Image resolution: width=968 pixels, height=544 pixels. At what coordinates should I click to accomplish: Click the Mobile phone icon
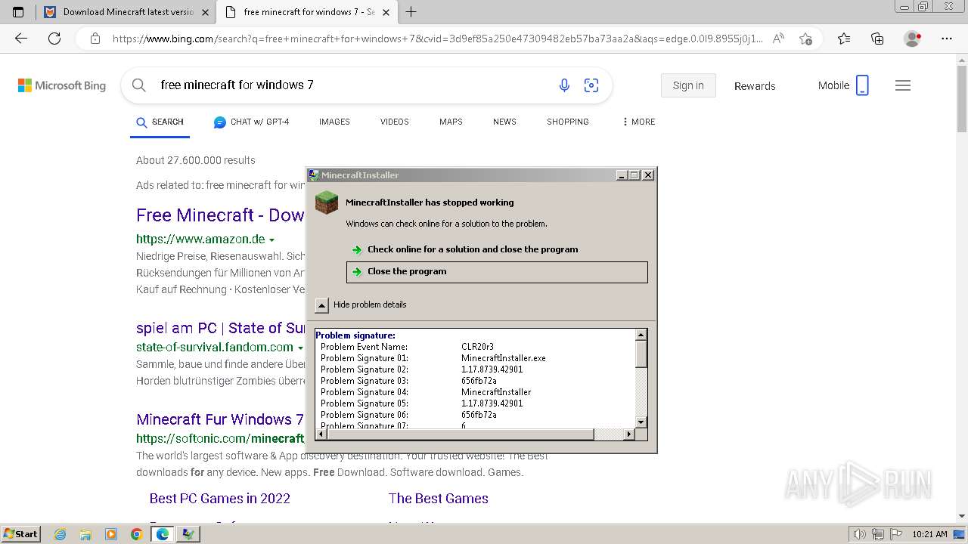[x=862, y=85]
